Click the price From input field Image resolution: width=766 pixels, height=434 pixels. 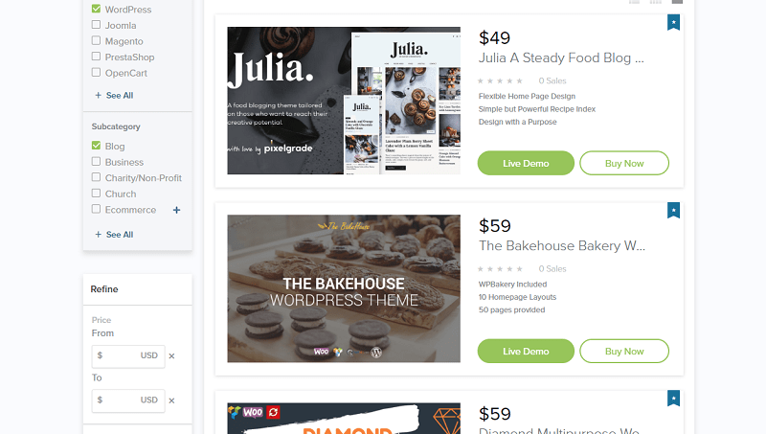tap(128, 355)
